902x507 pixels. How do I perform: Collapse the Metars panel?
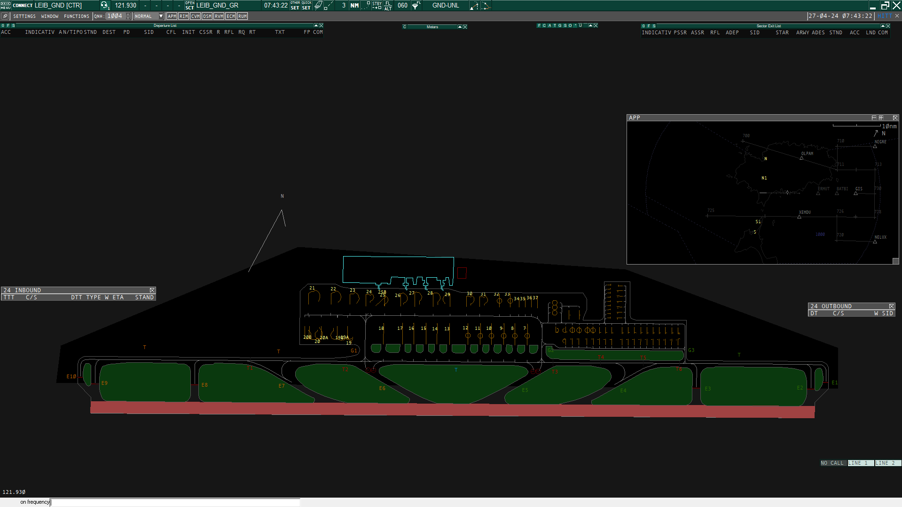[460, 27]
